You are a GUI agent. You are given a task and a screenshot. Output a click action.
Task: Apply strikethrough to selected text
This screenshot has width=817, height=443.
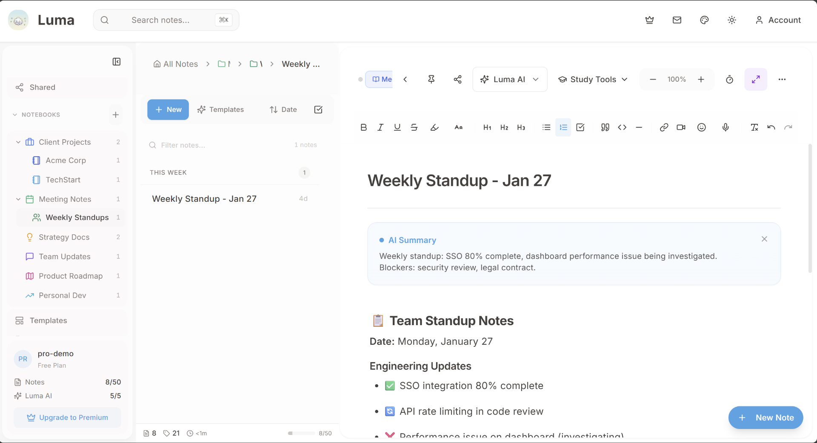[414, 127]
